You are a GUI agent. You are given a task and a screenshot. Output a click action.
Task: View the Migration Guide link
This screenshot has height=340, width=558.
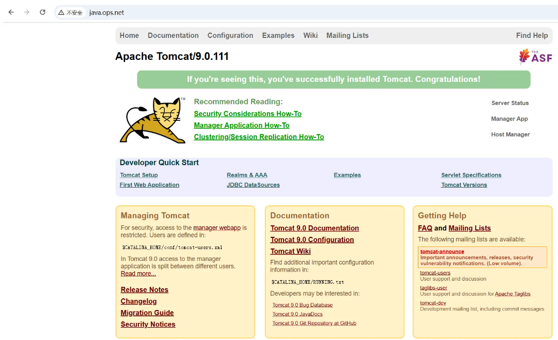click(147, 313)
